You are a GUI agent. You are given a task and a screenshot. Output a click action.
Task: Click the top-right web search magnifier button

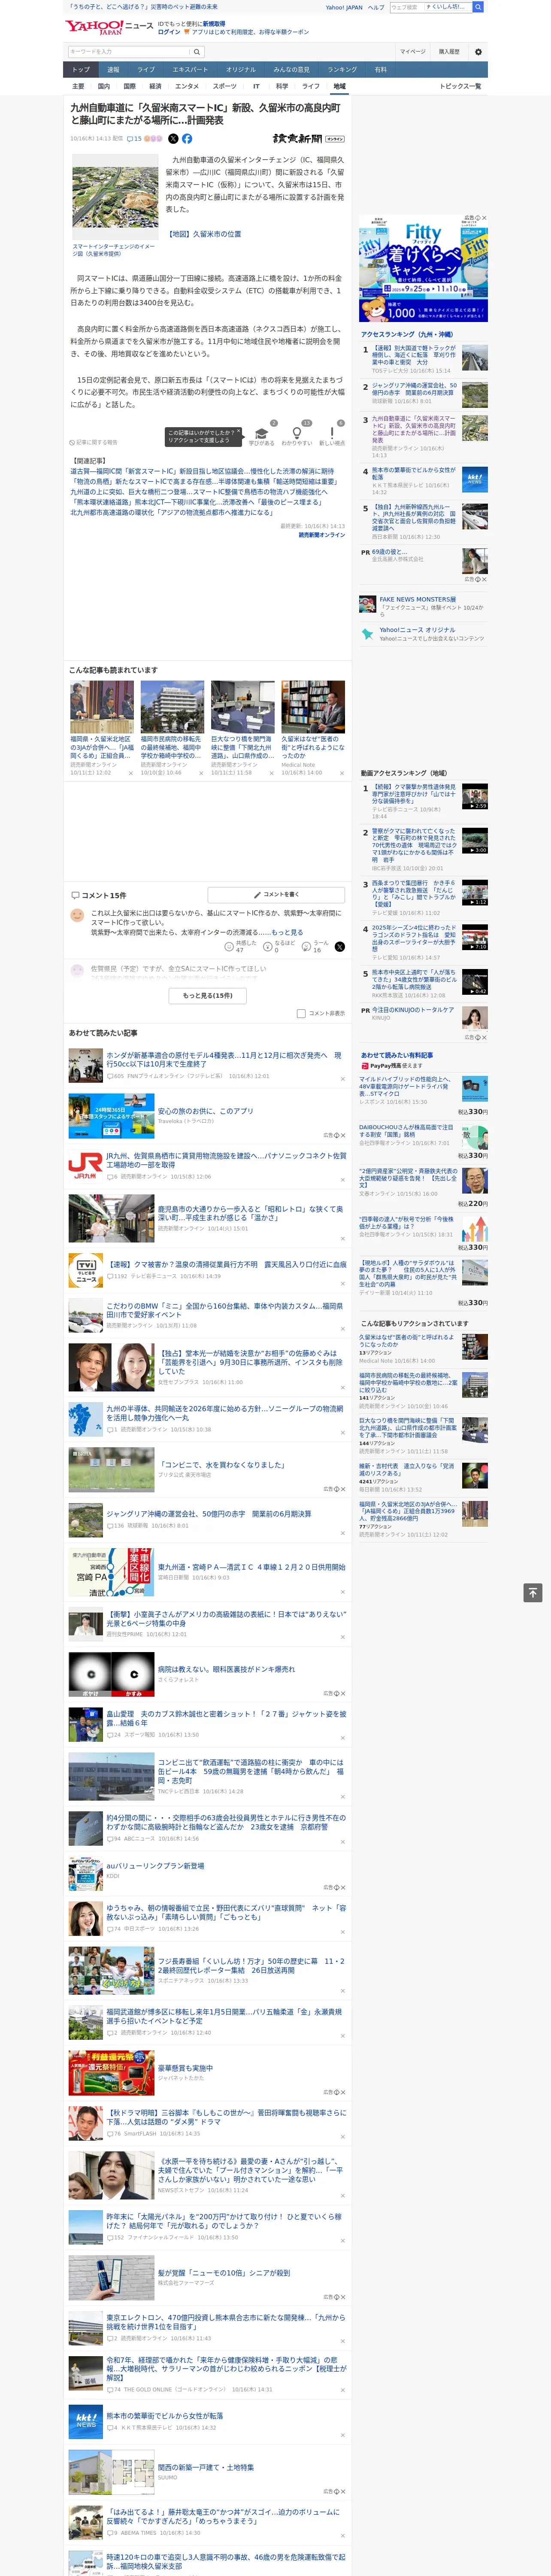click(478, 7)
